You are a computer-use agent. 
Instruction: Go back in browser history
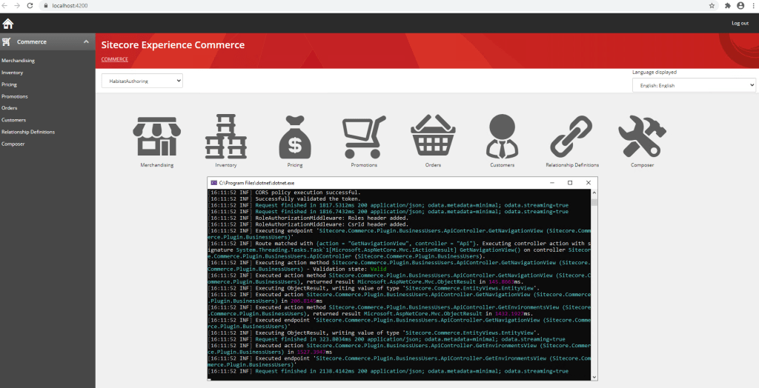coord(4,6)
